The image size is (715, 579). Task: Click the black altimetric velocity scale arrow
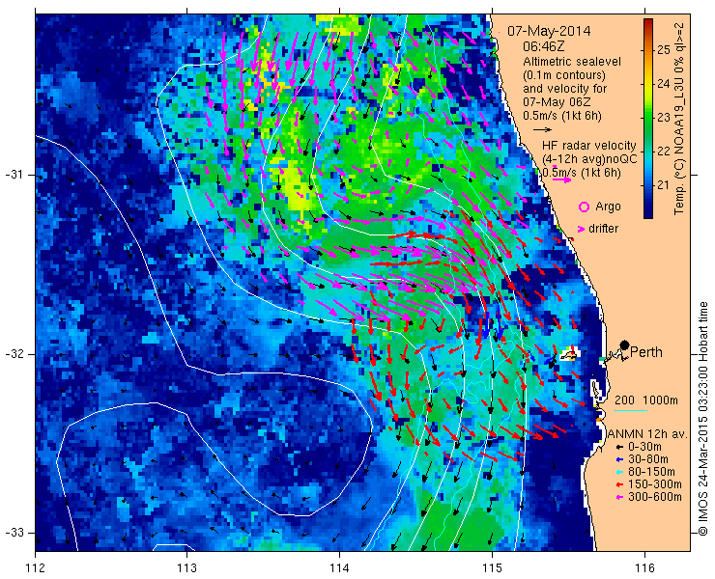542,130
